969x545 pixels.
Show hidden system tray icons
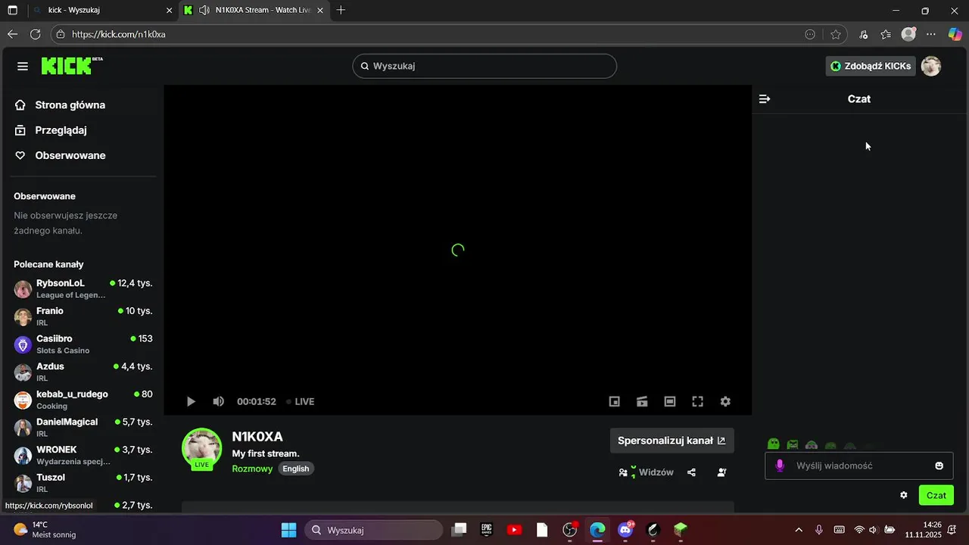click(799, 530)
